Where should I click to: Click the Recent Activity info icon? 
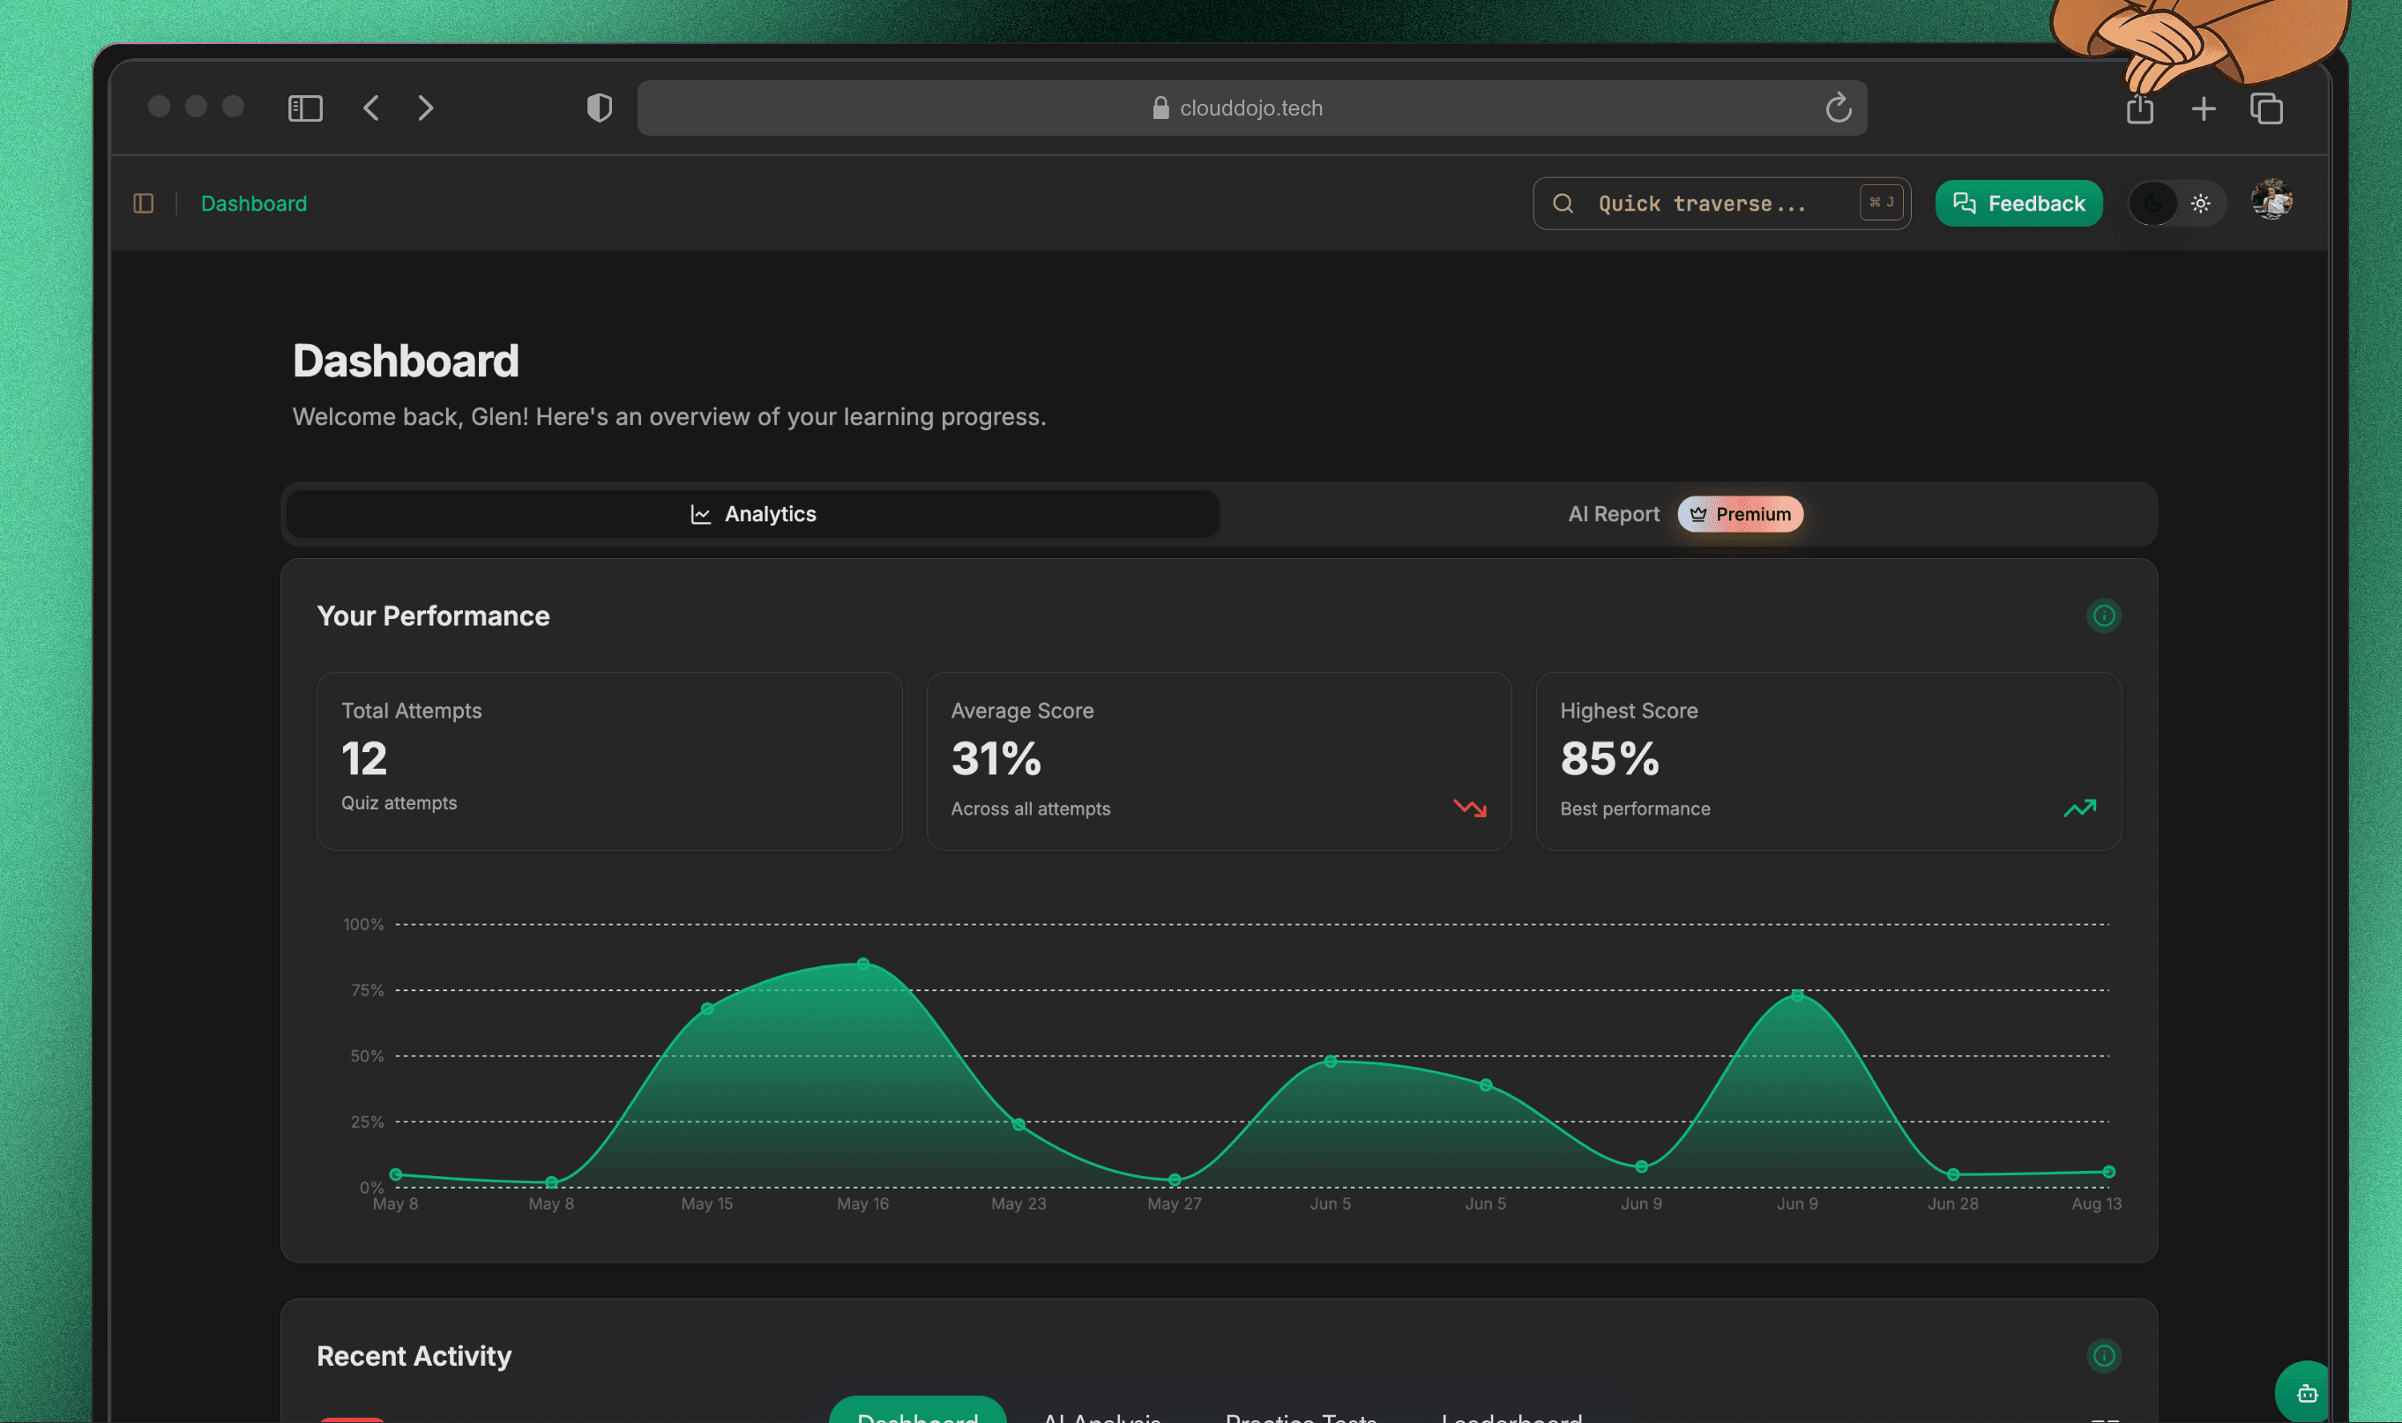click(x=2103, y=1355)
